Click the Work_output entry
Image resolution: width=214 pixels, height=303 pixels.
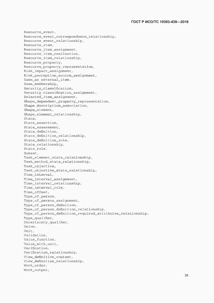pos(37,270)
